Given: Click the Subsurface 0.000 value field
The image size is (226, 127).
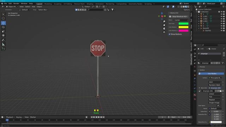Looking at the screenshot, I should pos(216,111).
